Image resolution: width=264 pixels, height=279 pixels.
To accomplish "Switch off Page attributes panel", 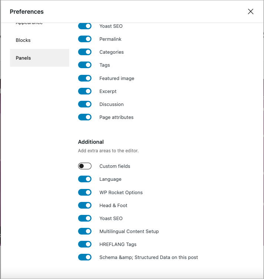I will pyautogui.click(x=85, y=117).
